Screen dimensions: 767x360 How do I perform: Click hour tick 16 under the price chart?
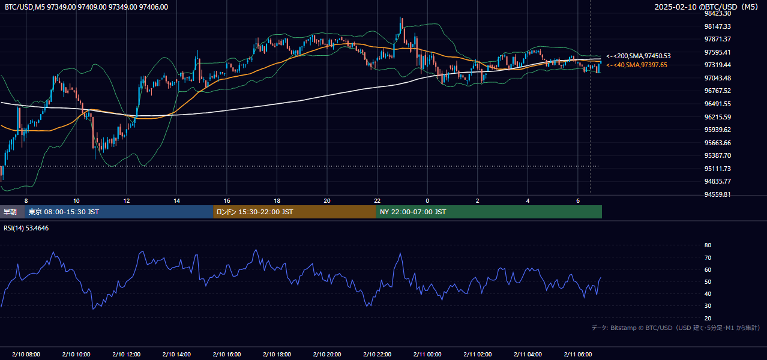coord(227,200)
